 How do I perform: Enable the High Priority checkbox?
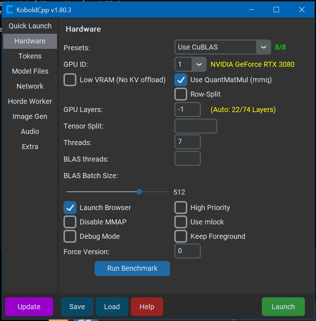[x=181, y=208]
